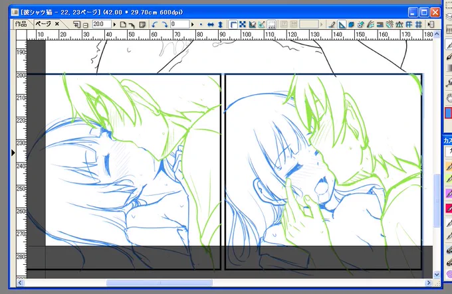The width and height of the screenshot is (452, 294).
Task: Select the magnifier tool in the tool palette
Action: (x=449, y=83)
